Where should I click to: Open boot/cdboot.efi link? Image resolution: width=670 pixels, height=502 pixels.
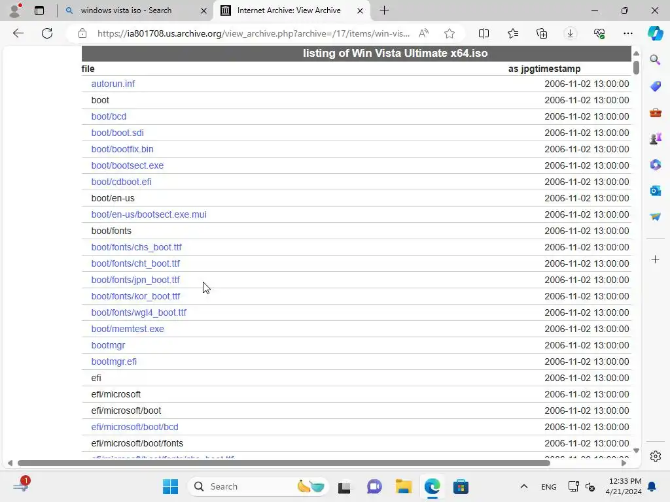[x=121, y=182]
